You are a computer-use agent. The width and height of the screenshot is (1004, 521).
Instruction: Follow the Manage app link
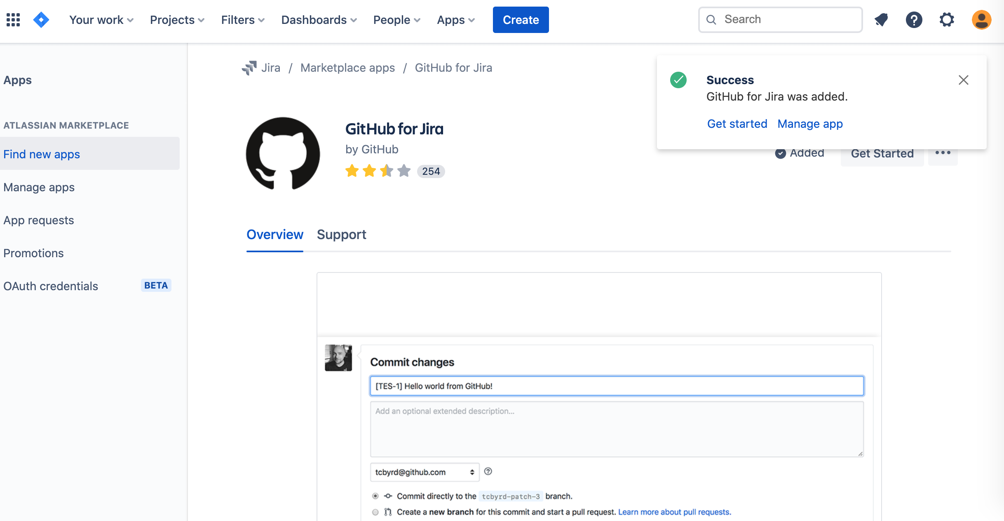pyautogui.click(x=810, y=124)
